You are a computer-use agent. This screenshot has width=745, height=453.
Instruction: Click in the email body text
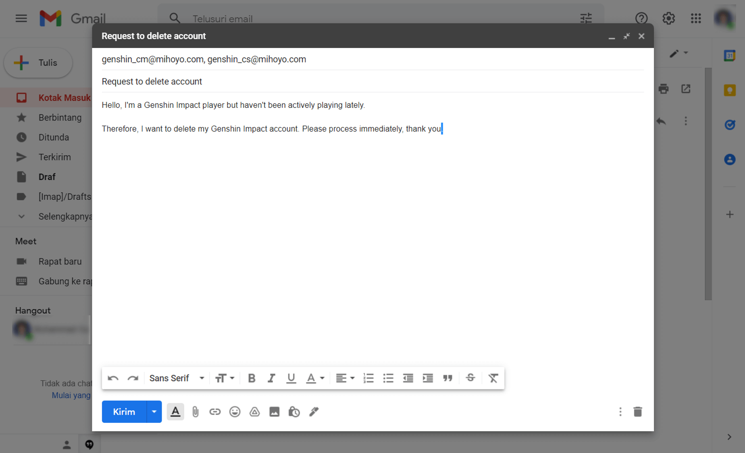[x=372, y=230]
